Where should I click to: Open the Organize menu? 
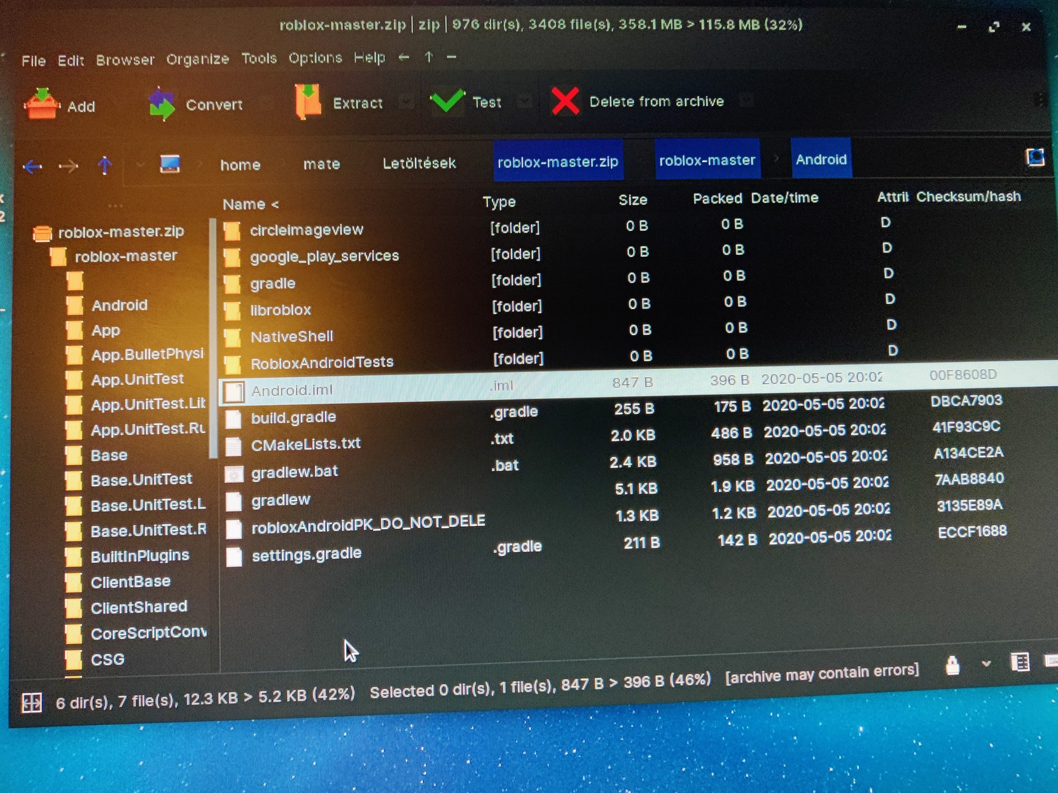197,59
